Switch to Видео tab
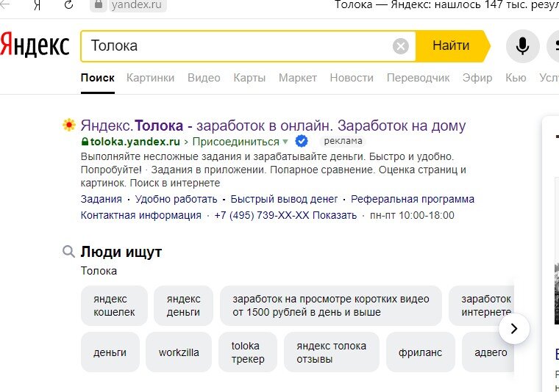The height and width of the screenshot is (392, 559). pyautogui.click(x=204, y=78)
